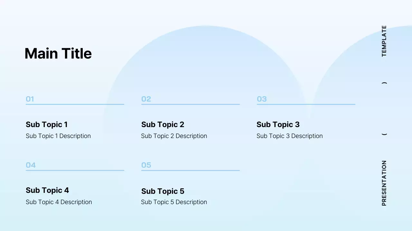
Task: Select Sub Topic 4 Description text
Action: (59, 202)
